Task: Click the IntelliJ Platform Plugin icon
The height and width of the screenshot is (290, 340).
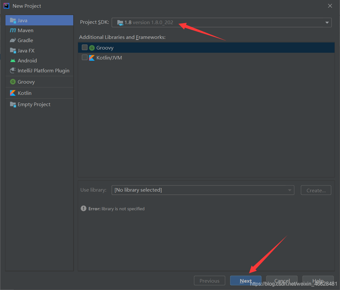Action: coord(13,70)
